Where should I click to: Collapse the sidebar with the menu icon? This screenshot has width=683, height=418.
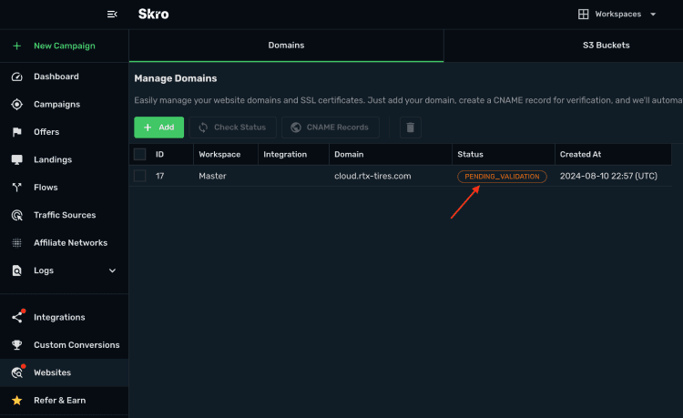point(112,15)
